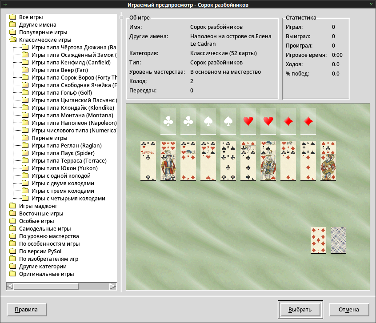
Task: Pick the four of diamonds tableau card
Action: point(188,167)
